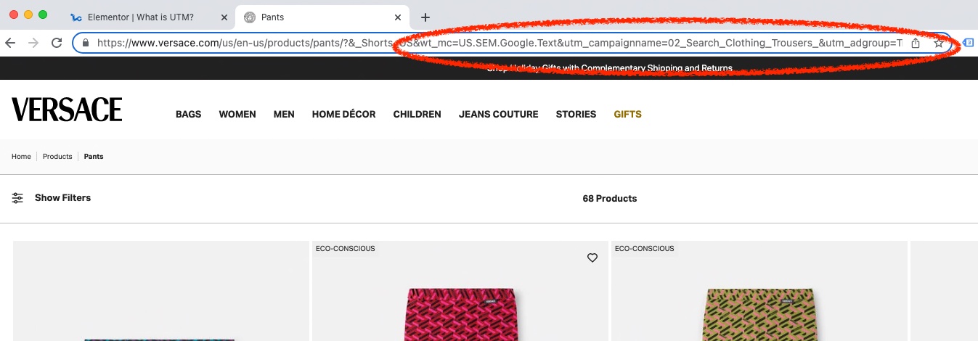Open a new tab with plus icon
The width and height of the screenshot is (978, 341).
(x=425, y=17)
